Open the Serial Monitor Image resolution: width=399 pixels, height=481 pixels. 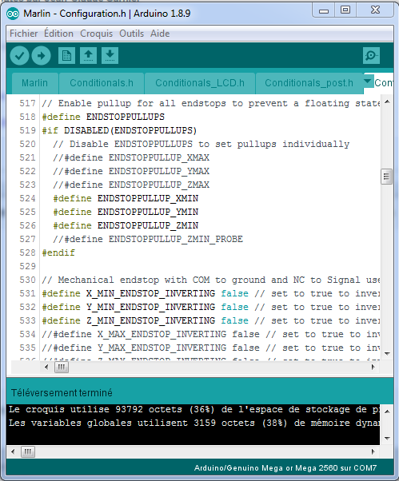tap(371, 55)
